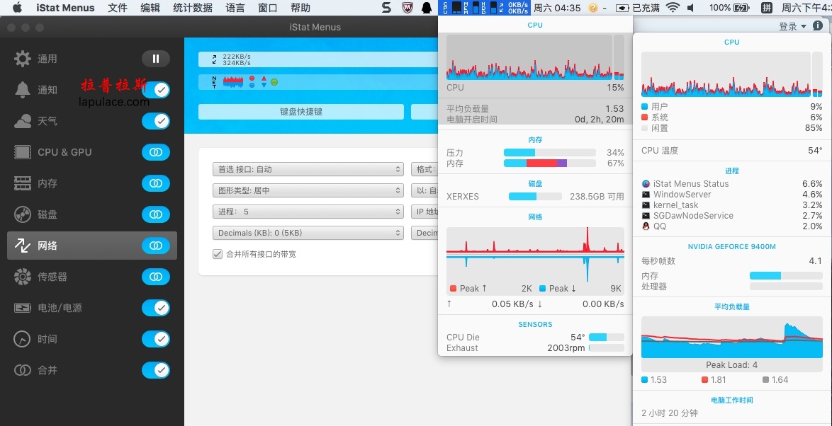The image size is (832, 426).
Task: Uncheck the merge all interfaces bandwidth checkbox
Action: [x=218, y=254]
